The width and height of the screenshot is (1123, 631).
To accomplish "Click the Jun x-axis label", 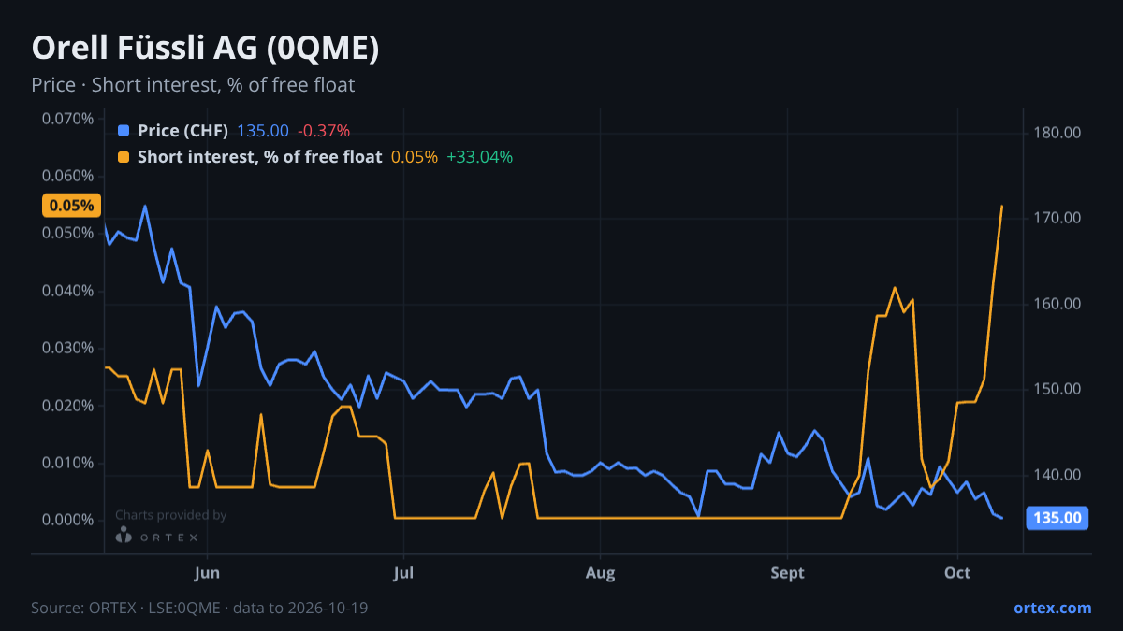I will [x=208, y=573].
